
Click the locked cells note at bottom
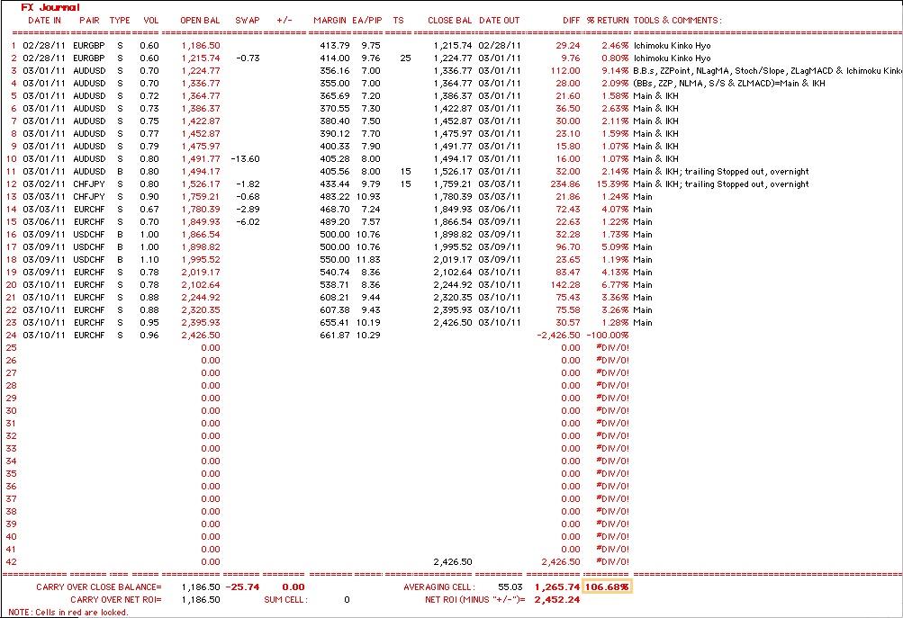tap(68, 613)
